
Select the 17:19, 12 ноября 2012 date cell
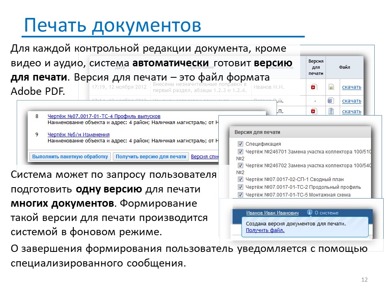[119, 87]
